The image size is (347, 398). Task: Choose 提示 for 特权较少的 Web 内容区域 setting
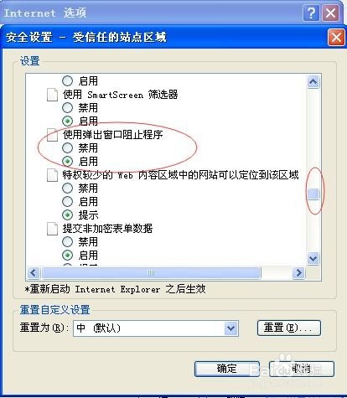tap(67, 215)
